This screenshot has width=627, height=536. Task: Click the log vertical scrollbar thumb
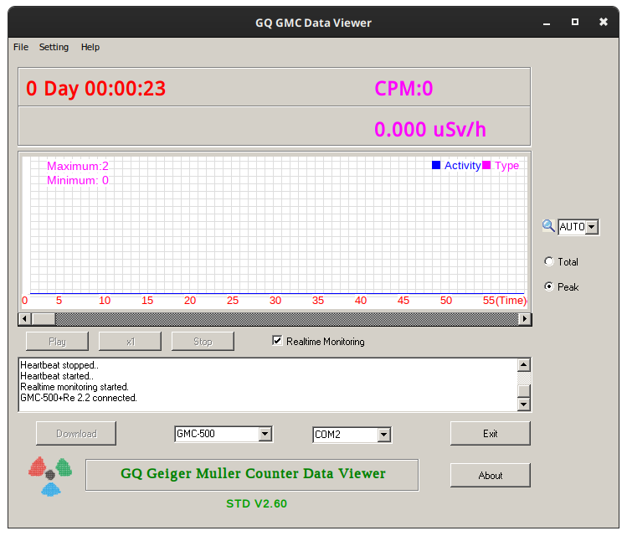click(x=524, y=390)
